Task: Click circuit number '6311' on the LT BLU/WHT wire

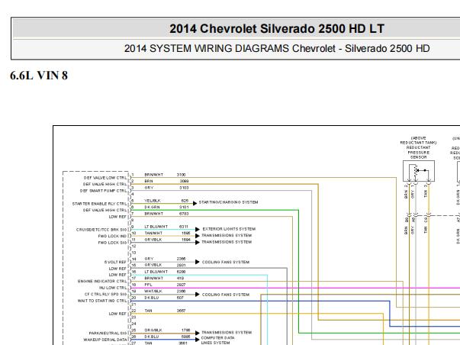Action: (x=183, y=227)
